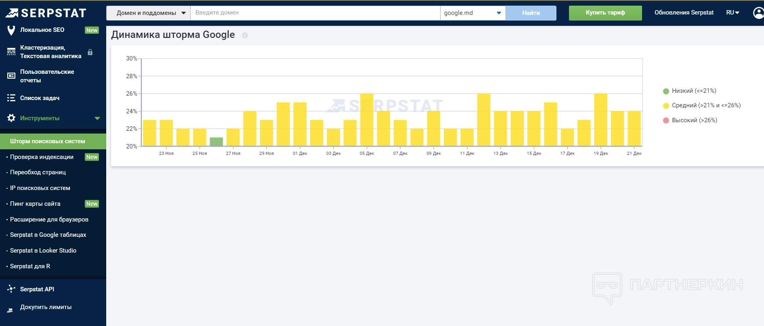Focus the Введите домен input field
Screen dimensions: 764x326
[x=315, y=13]
